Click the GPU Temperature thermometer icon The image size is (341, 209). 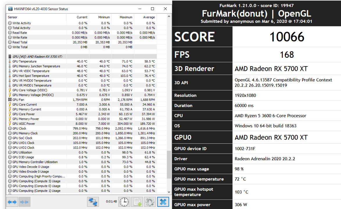click(x=10, y=62)
